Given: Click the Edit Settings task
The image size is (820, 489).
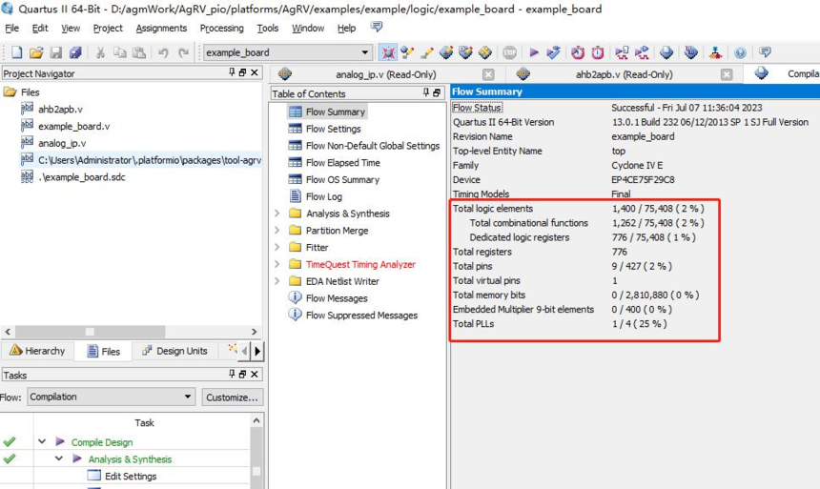Looking at the screenshot, I should tap(131, 476).
